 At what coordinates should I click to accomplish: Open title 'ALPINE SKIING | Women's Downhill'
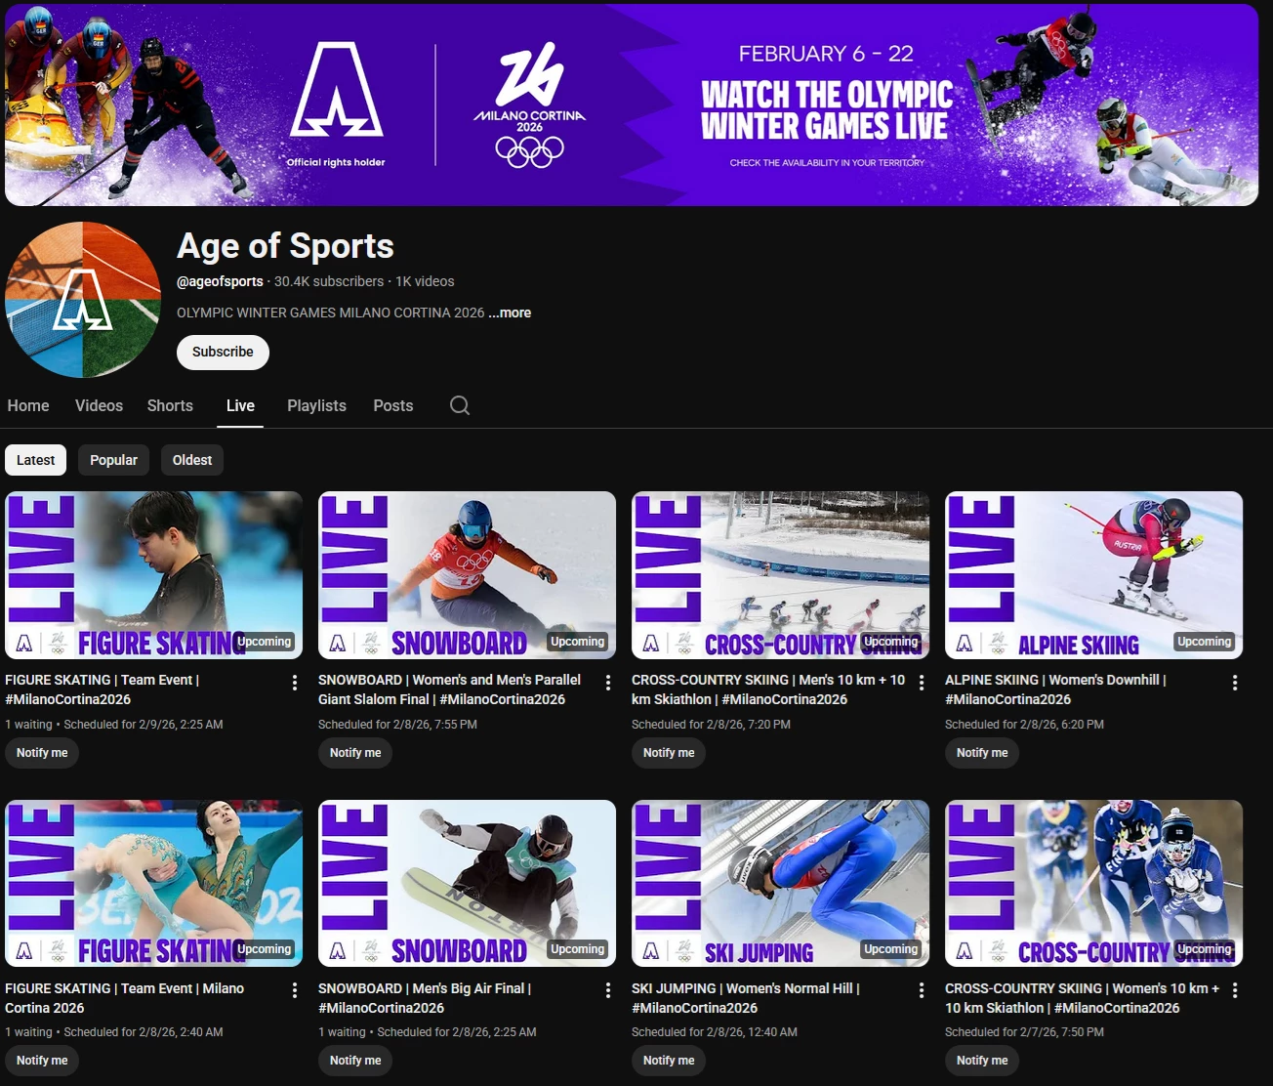pyautogui.click(x=1055, y=689)
